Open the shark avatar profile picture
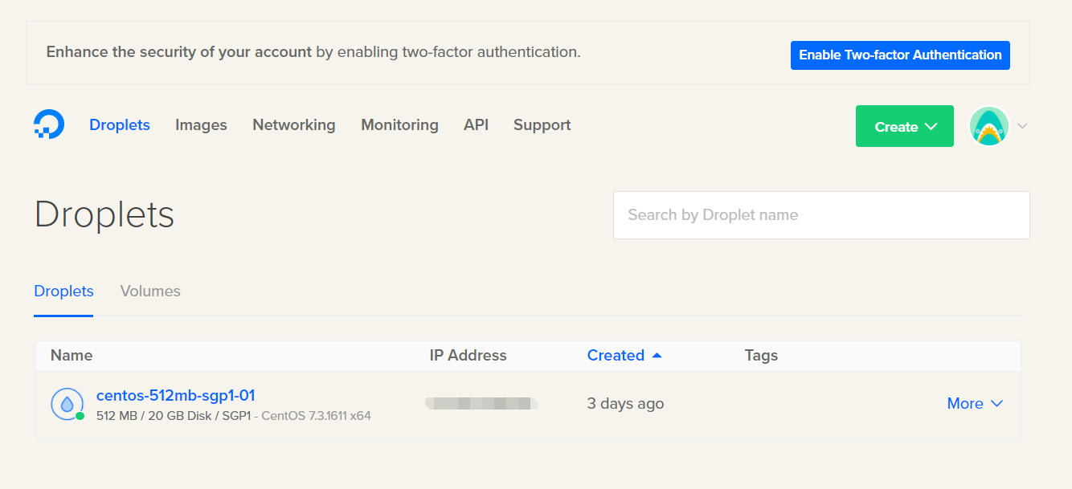The image size is (1072, 489). 989,126
